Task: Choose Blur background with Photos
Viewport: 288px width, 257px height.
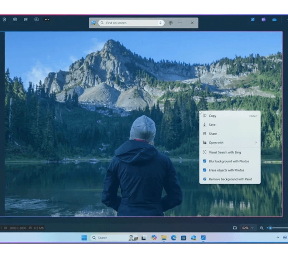Action: click(x=230, y=162)
